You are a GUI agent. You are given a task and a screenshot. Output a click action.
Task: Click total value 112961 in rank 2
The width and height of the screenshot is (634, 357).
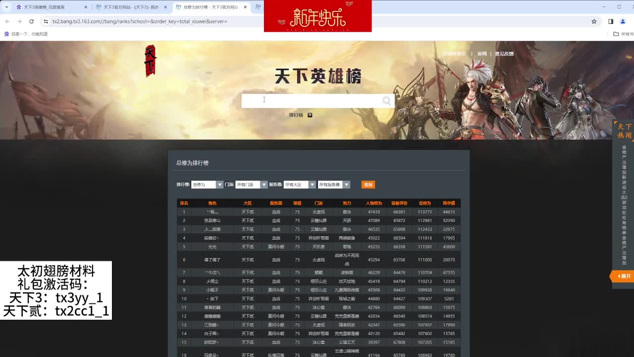(x=425, y=221)
